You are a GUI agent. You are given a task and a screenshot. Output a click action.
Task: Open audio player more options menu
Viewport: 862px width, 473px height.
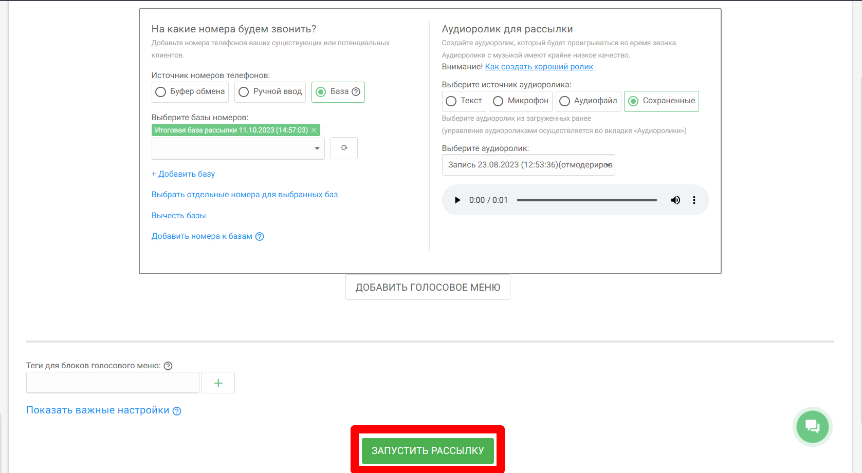[694, 200]
